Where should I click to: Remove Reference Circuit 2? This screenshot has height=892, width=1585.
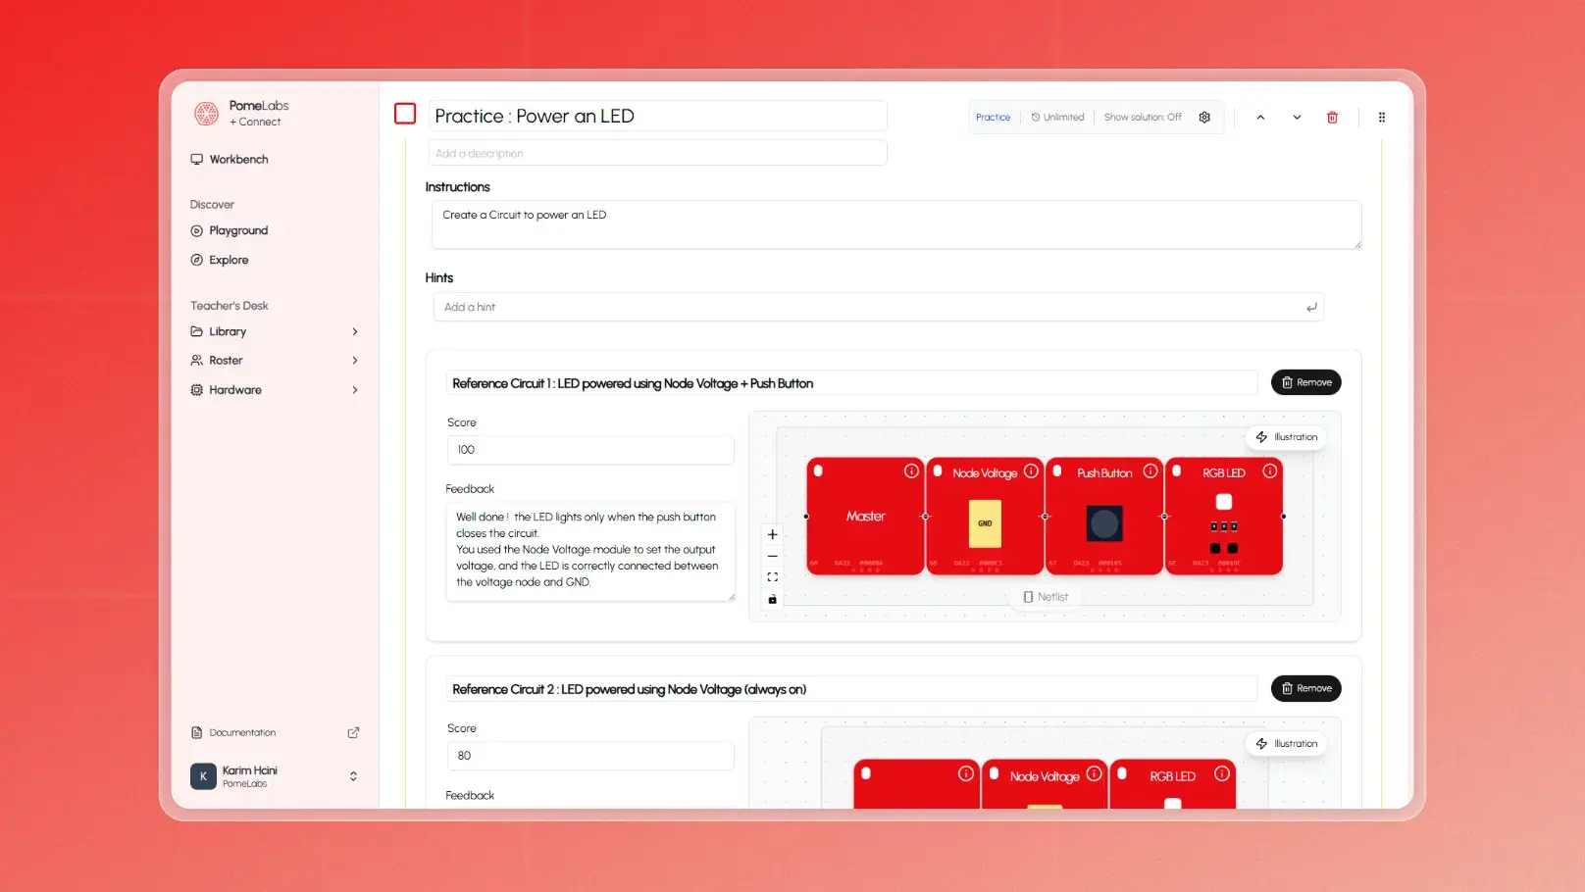tap(1306, 688)
